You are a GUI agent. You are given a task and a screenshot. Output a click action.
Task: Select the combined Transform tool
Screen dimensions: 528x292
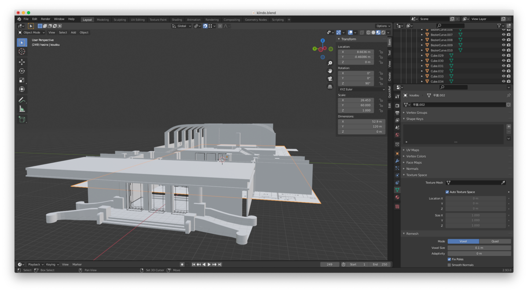click(22, 89)
